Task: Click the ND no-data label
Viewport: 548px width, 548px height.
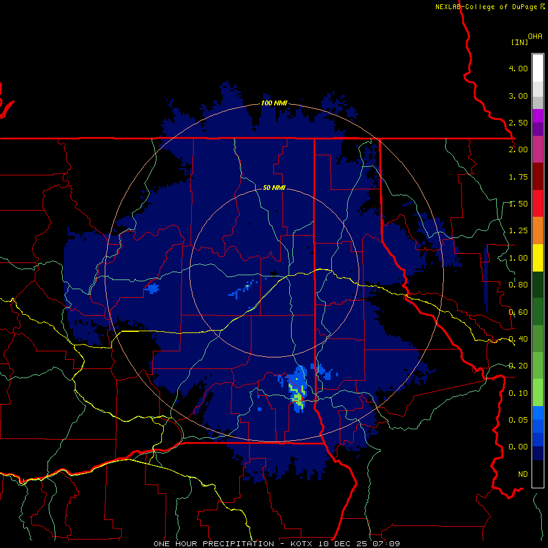Action: click(x=523, y=474)
